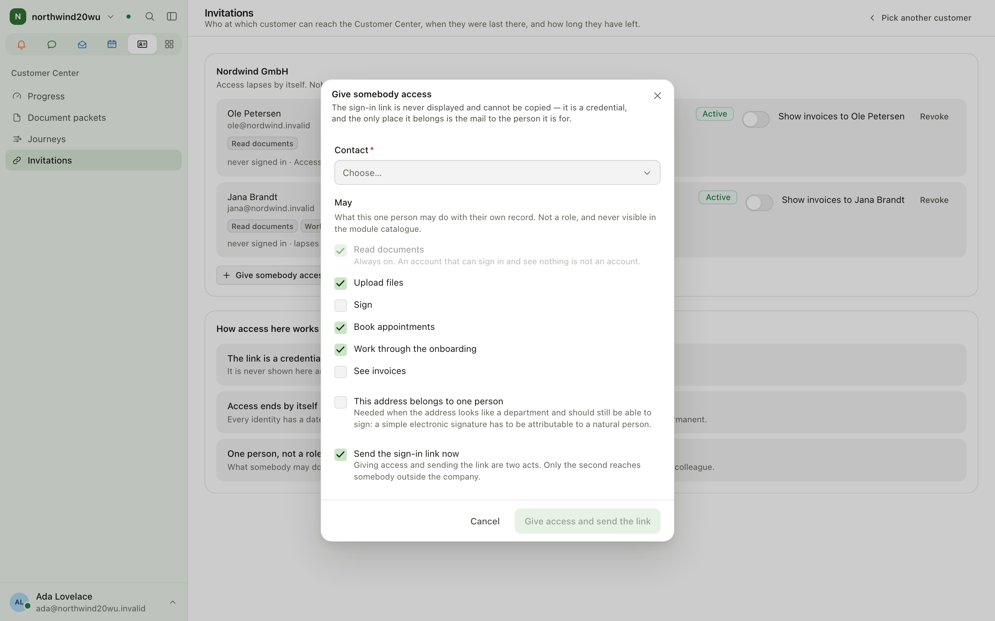Click the green status dot beside workspace

tap(129, 17)
